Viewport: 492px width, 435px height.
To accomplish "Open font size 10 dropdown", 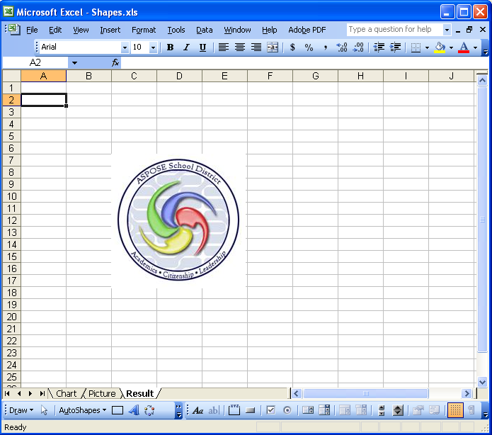I will pyautogui.click(x=153, y=47).
